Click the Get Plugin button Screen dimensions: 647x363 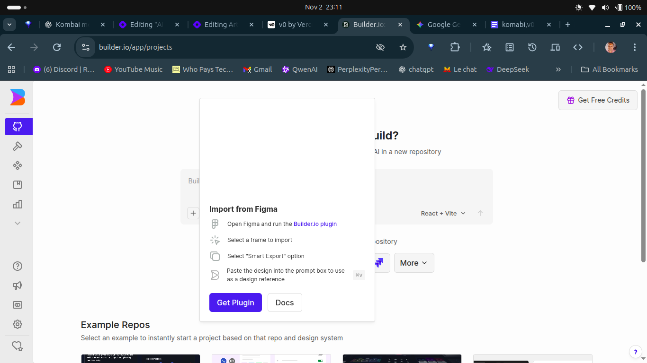[x=235, y=302]
